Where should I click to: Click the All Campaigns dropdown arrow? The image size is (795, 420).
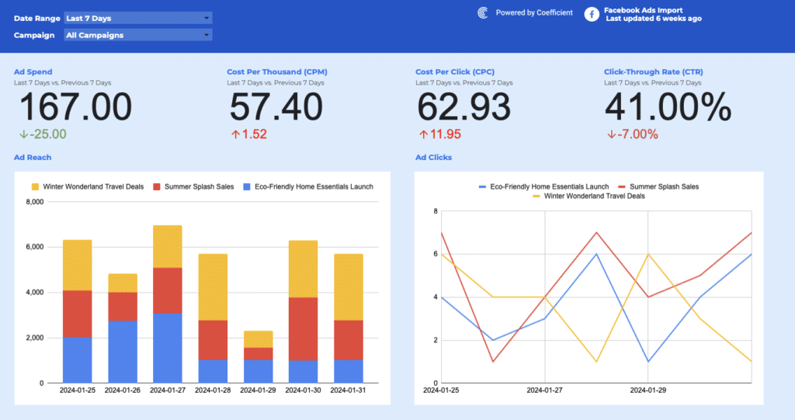(207, 35)
